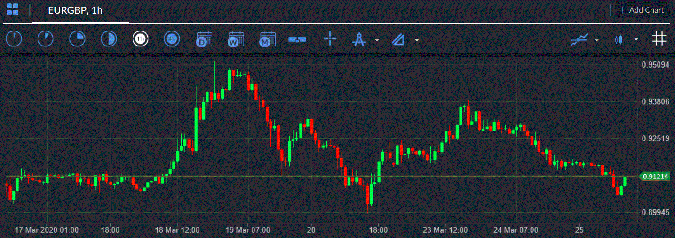This screenshot has width=675, height=238.
Task: Click the 0.95094 price axis label
Action: pyautogui.click(x=655, y=65)
